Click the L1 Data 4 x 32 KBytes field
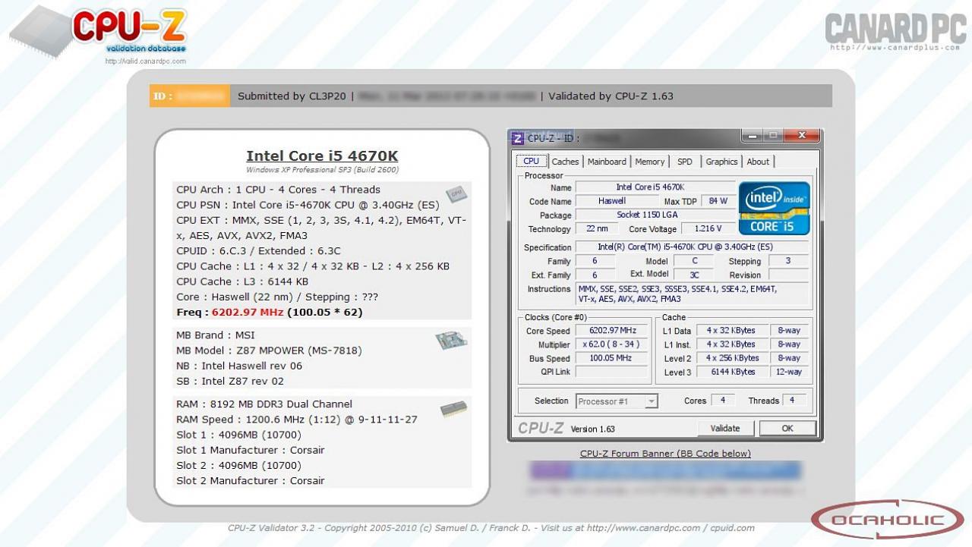Viewport: 972px width, 547px height. pos(732,331)
